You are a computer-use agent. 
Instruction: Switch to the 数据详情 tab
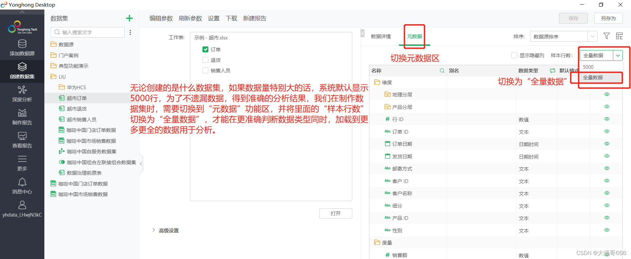click(x=381, y=37)
